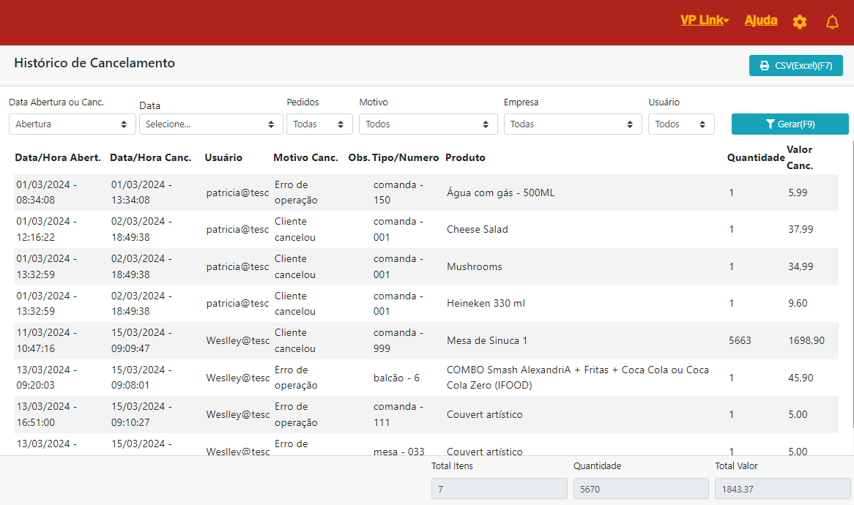
Task: Click the funnel icon on Gerar button
Action: point(770,124)
